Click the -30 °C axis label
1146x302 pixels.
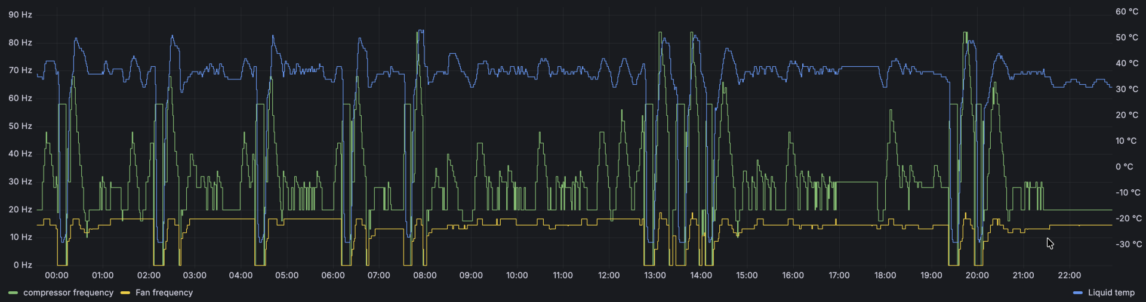click(x=1128, y=244)
